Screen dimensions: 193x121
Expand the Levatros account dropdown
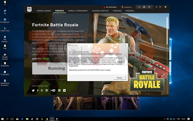tap(132, 7)
